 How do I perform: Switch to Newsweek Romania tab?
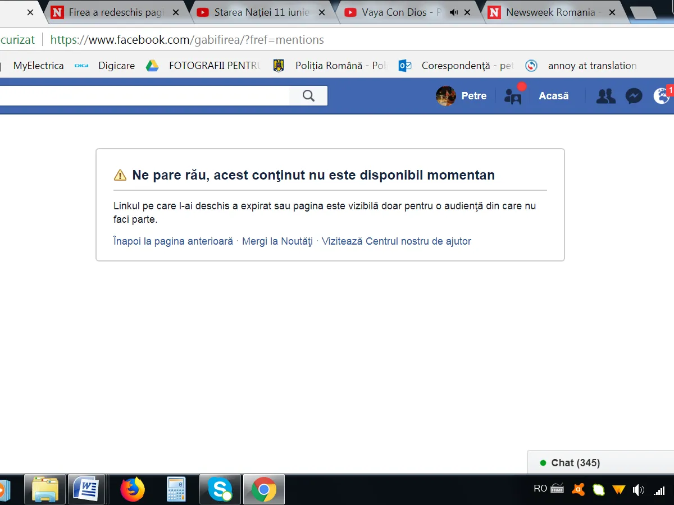pos(550,12)
